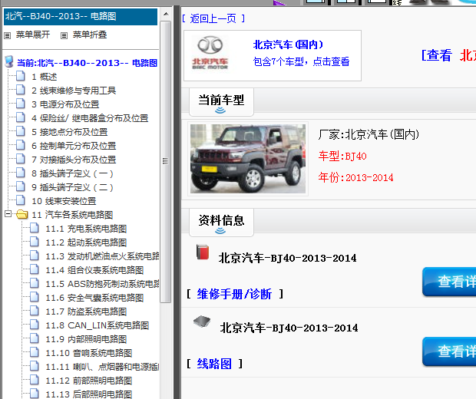The width and height of the screenshot is (476, 399).
Task: Click 查看详 button for 维修手册/诊断
Action: coord(449,282)
